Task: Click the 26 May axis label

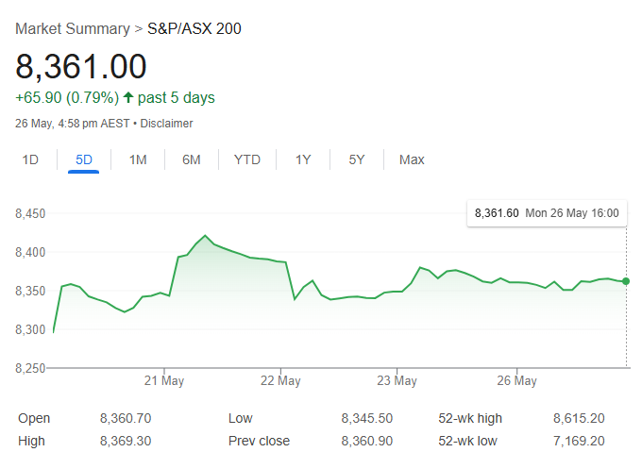Action: [x=516, y=380]
